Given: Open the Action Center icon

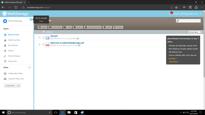Looking at the screenshot, I should click(x=201, y=112).
